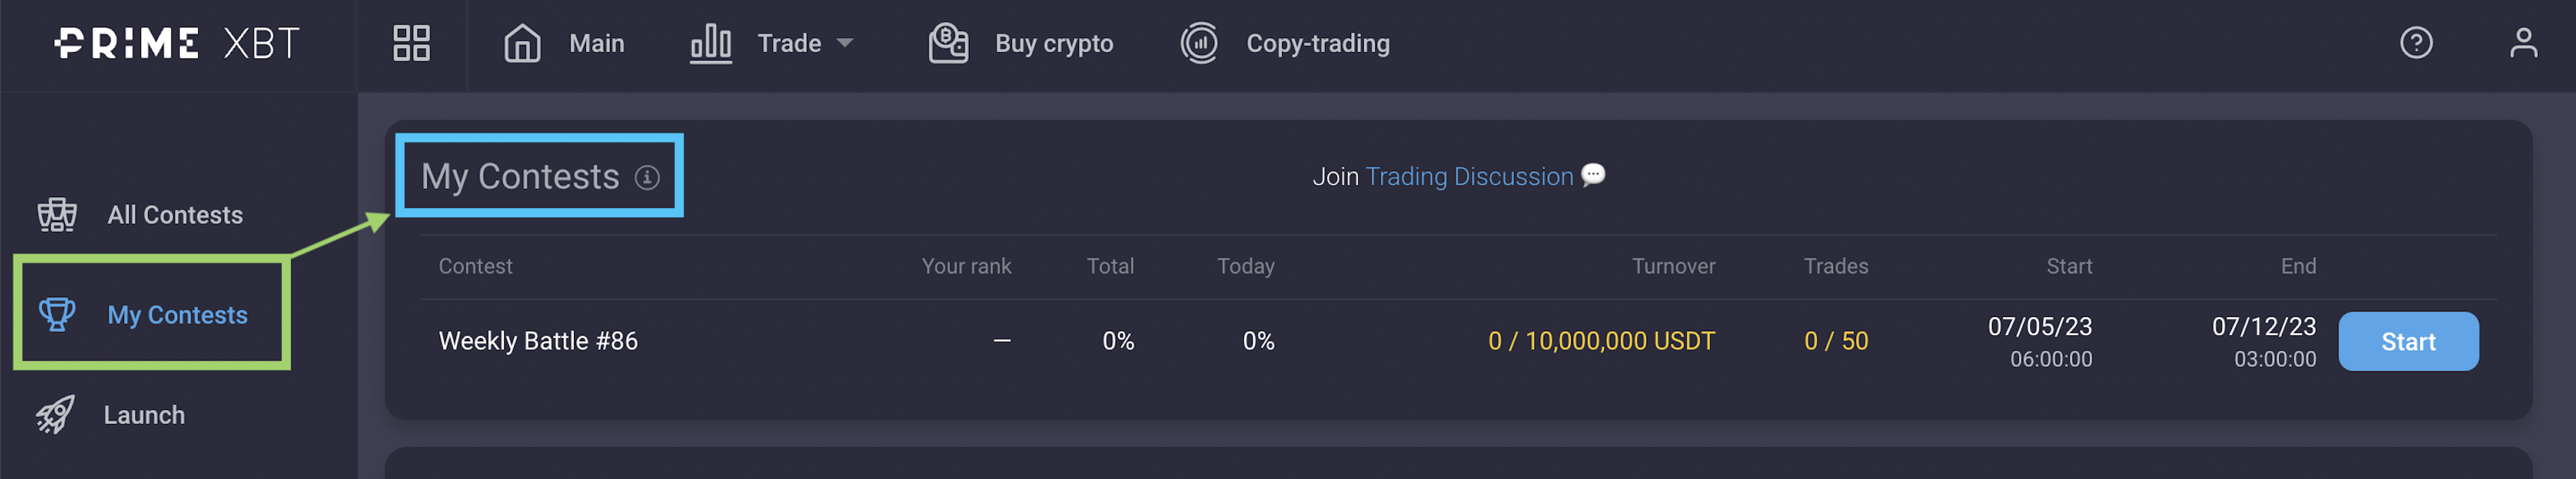Open the dashboard grid icon

411,43
